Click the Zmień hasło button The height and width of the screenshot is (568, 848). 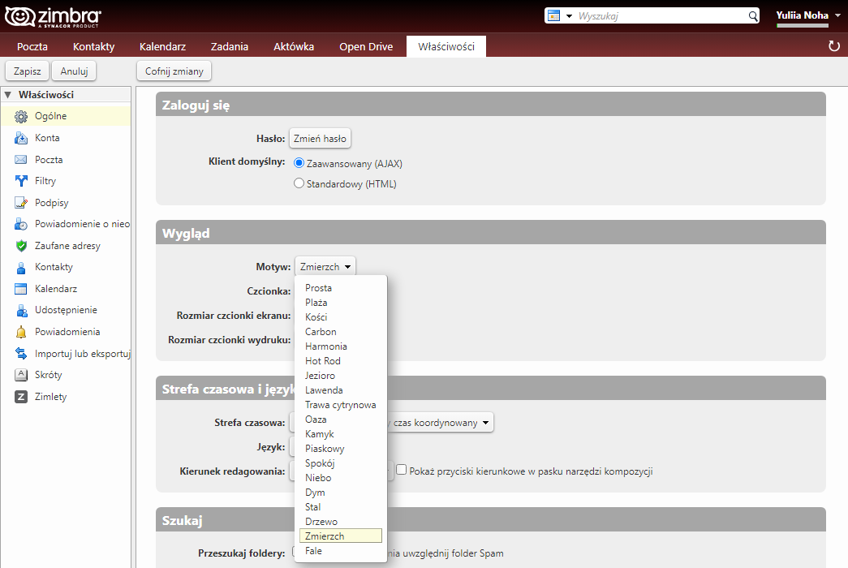point(320,139)
